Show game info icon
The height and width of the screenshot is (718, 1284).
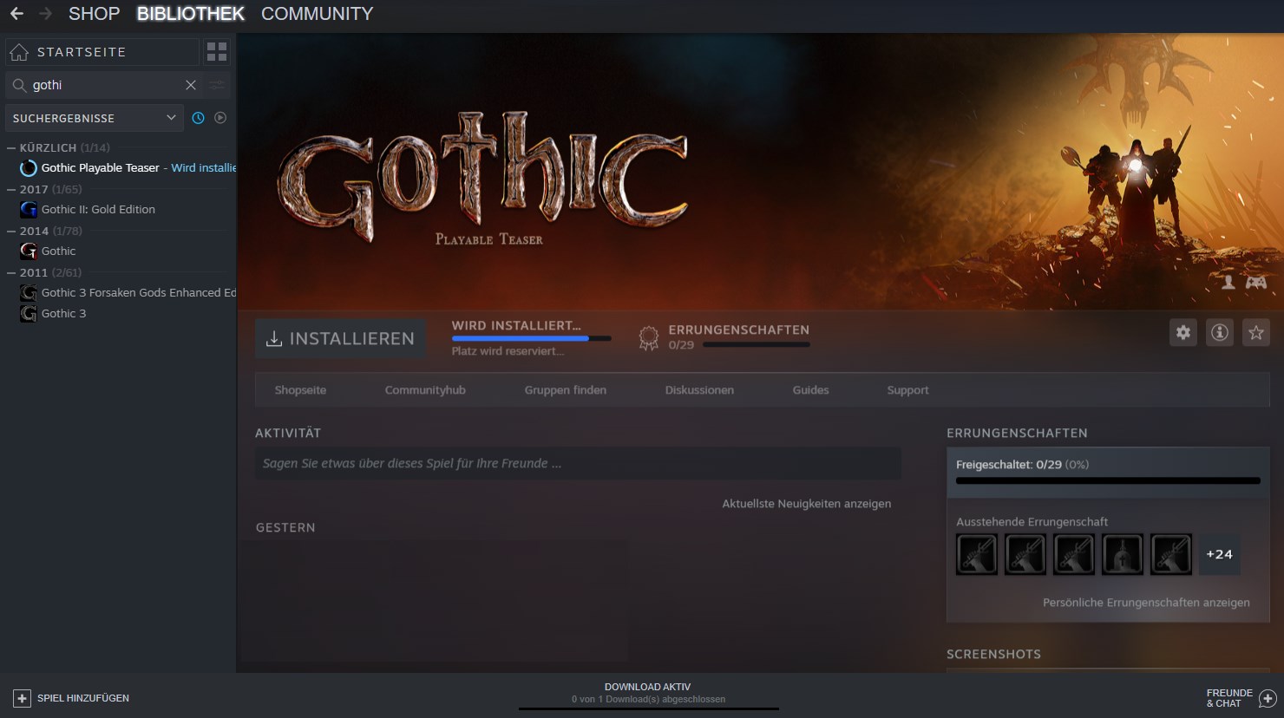[x=1220, y=332]
